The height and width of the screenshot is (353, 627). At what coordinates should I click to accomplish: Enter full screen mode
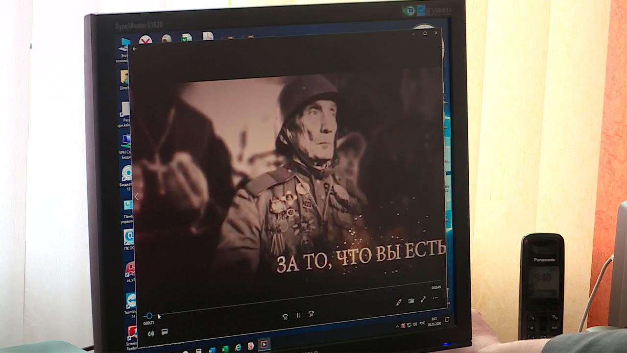[423, 299]
